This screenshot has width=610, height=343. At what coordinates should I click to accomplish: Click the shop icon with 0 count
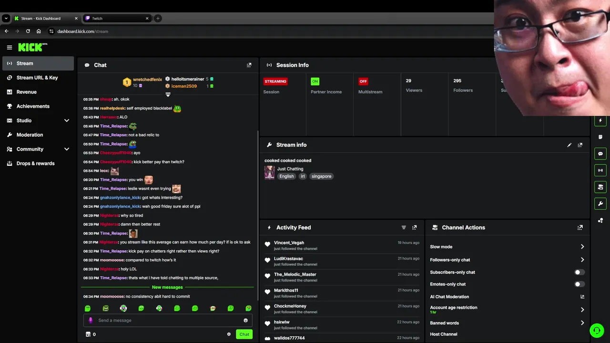91,334
